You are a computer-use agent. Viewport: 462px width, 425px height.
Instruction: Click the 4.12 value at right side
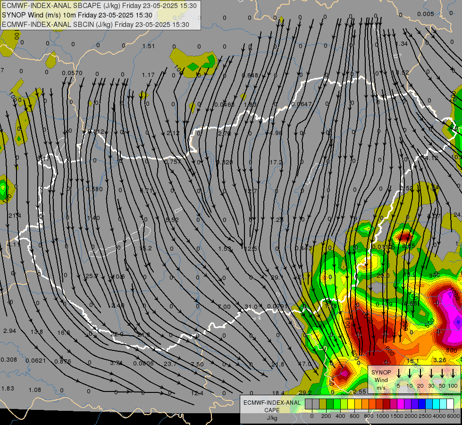coord(432,158)
